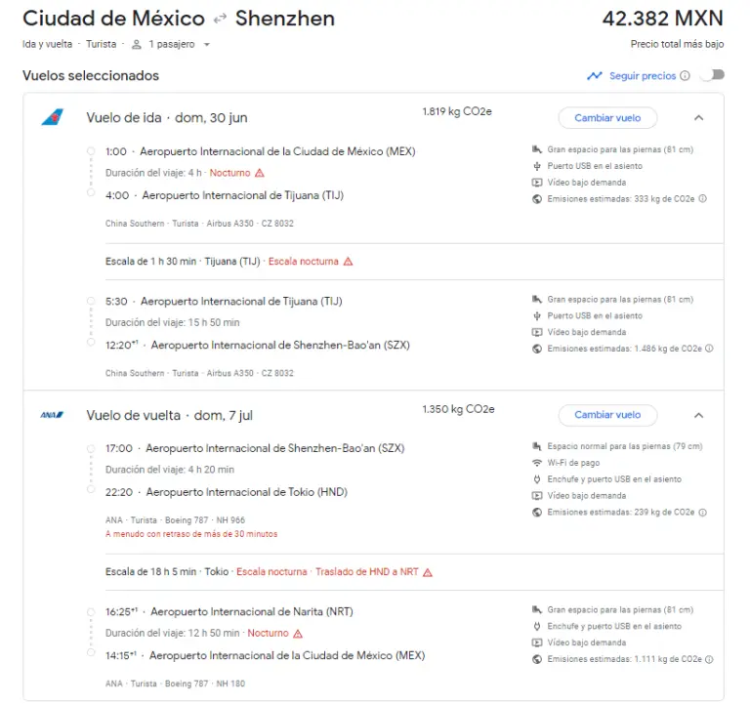The width and height of the screenshot is (750, 704).
Task: Click the red red-eye Nocturno label on MEX-TIJ leg
Action: [x=229, y=173]
